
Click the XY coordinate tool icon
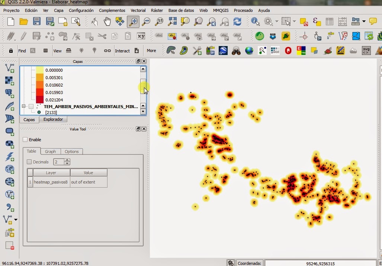(141, 36)
